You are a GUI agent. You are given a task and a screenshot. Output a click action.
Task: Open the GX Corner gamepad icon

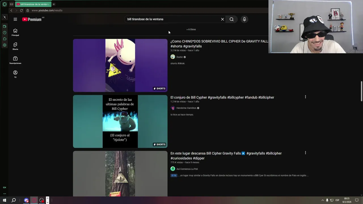12,4
